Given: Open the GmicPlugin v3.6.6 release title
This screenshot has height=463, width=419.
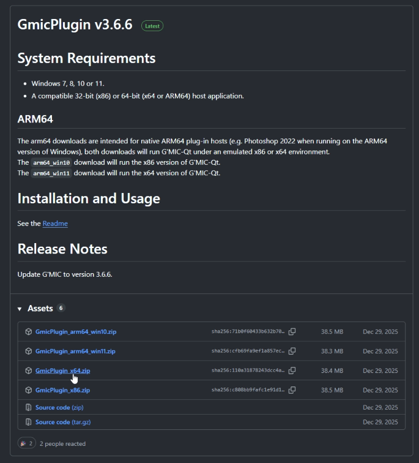Looking at the screenshot, I should [x=75, y=25].
